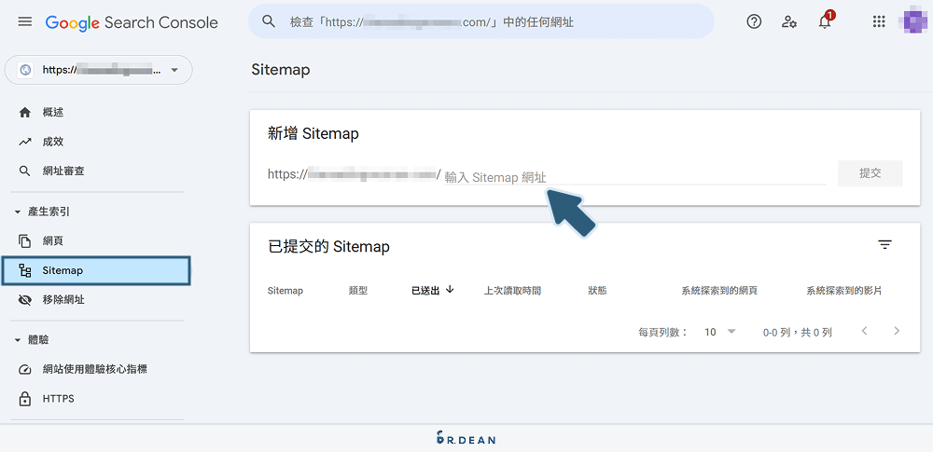The width and height of the screenshot is (933, 452).
Task: Collapse the 產生索引 section
Action: point(42,212)
